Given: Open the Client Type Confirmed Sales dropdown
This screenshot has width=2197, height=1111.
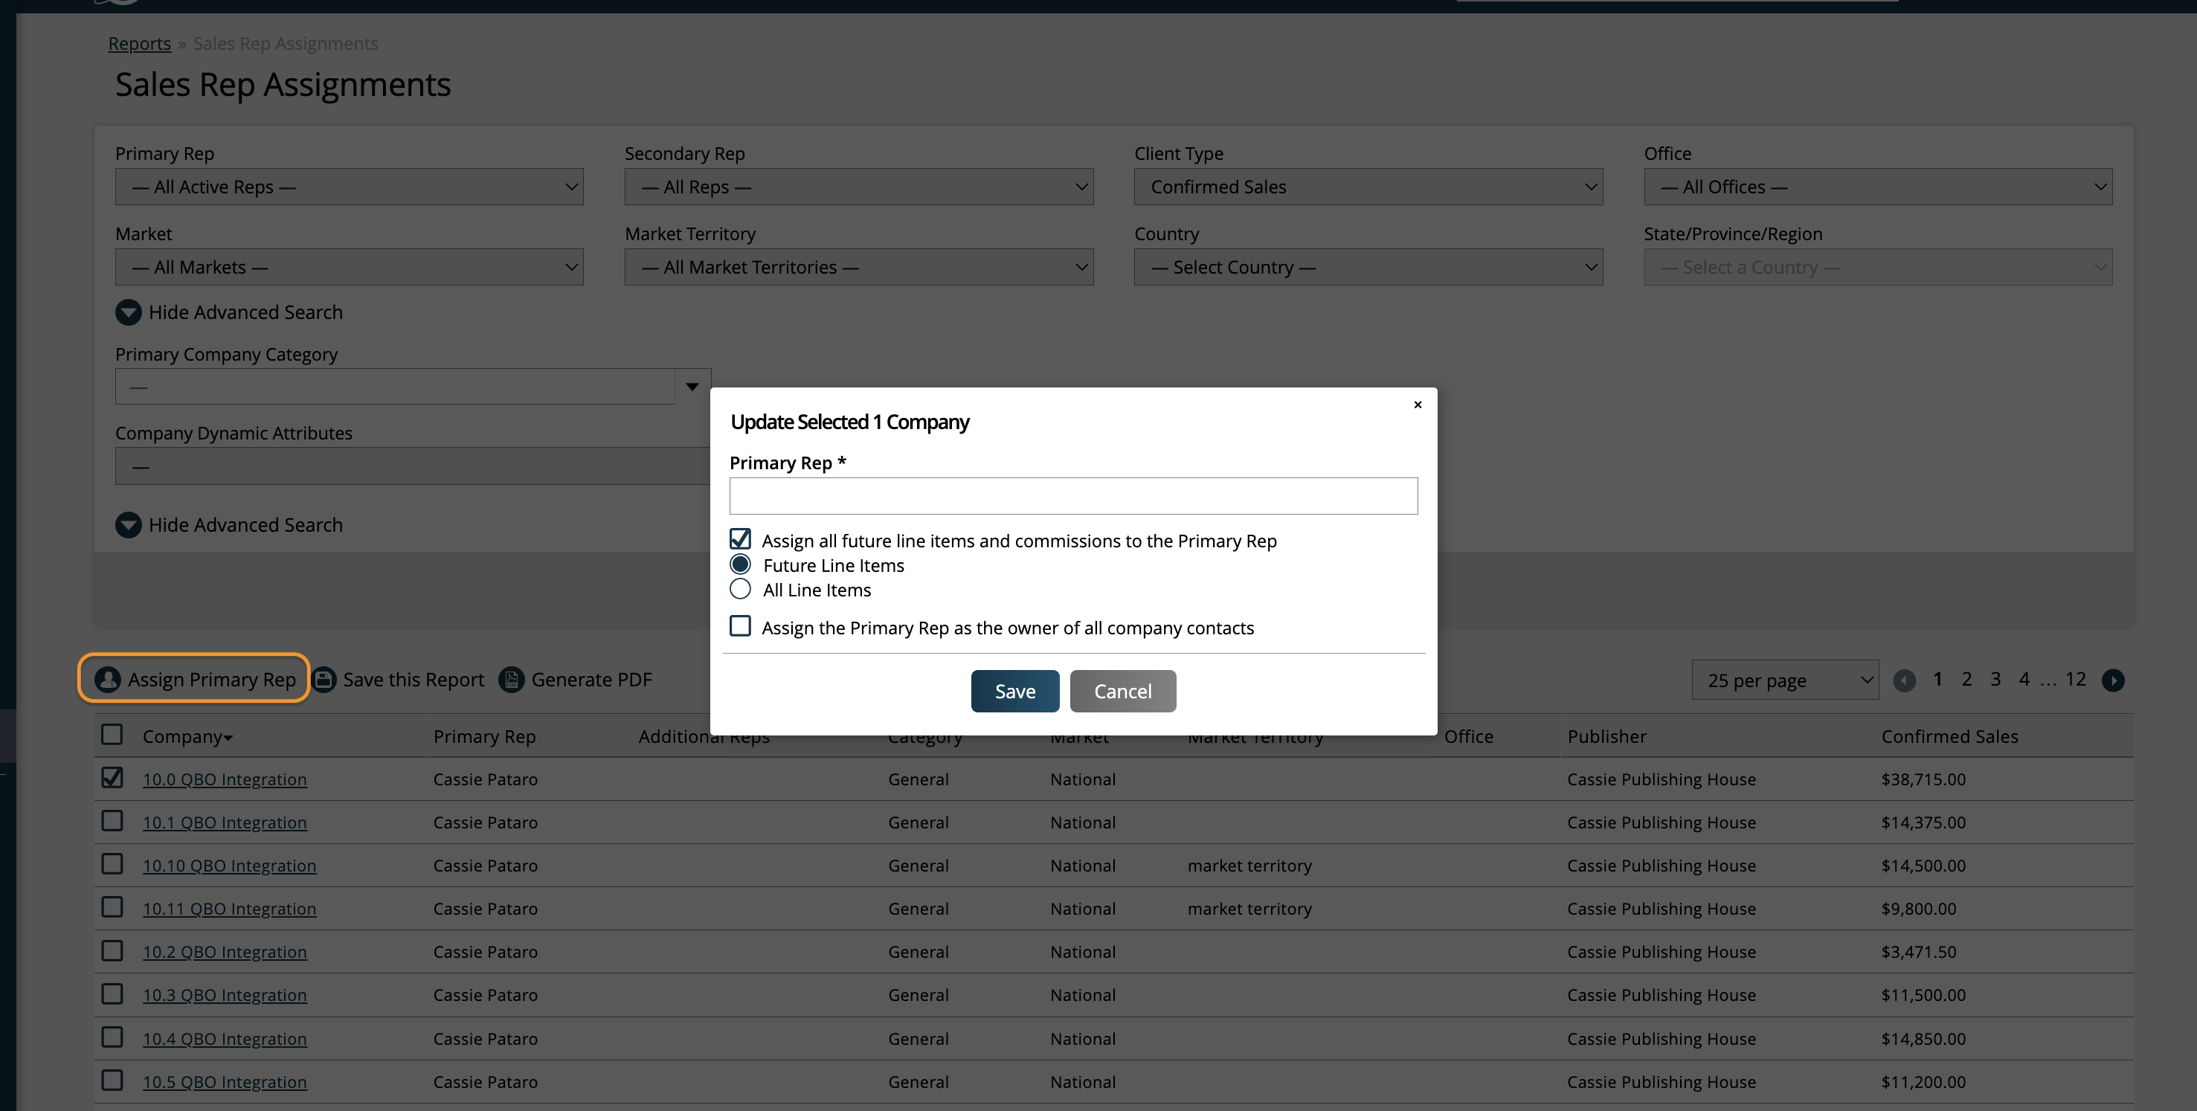Looking at the screenshot, I should (1367, 187).
